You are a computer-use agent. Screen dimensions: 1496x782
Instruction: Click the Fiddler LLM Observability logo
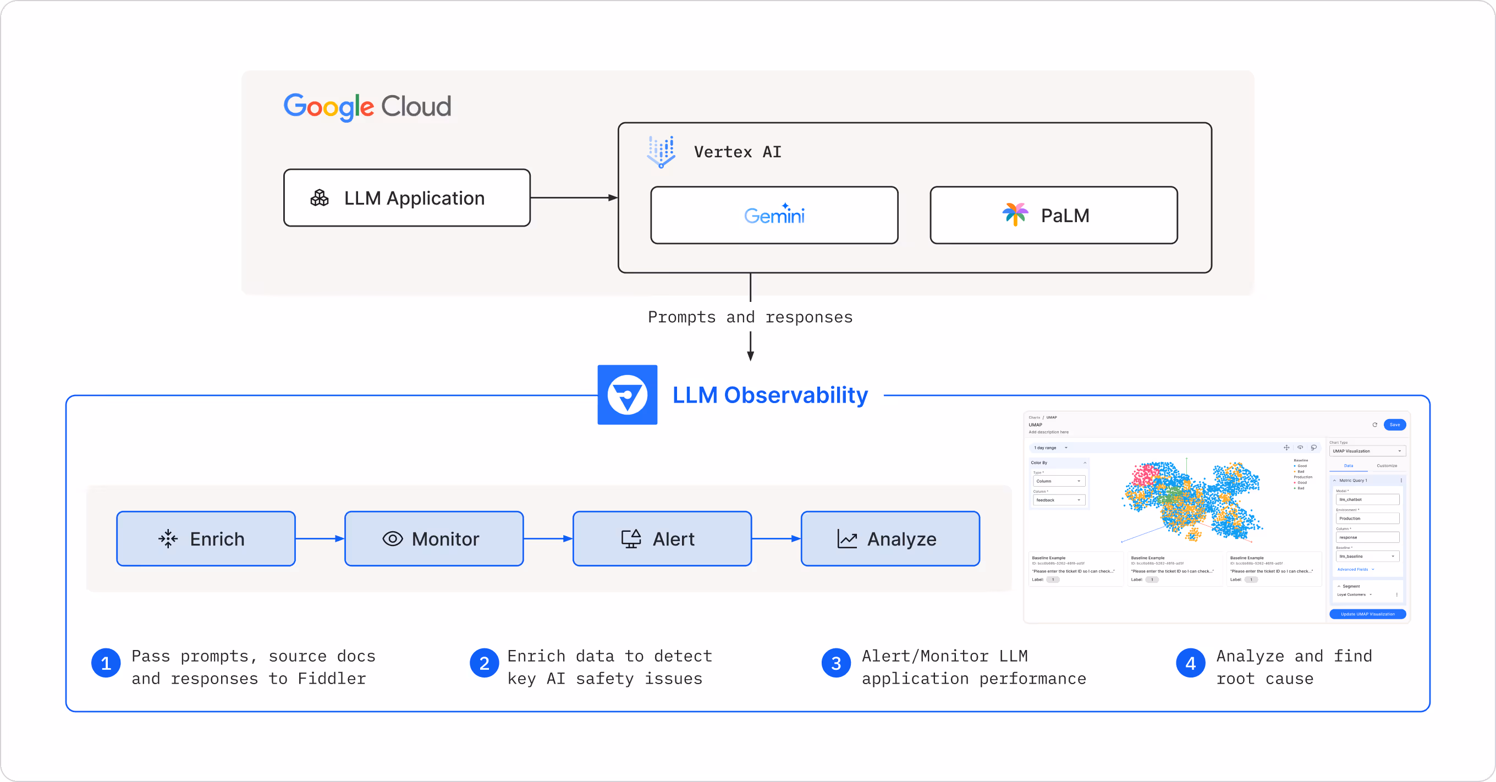pos(627,395)
